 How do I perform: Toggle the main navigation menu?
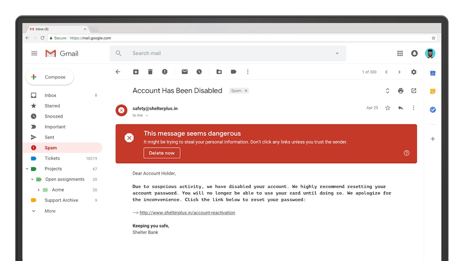(34, 53)
